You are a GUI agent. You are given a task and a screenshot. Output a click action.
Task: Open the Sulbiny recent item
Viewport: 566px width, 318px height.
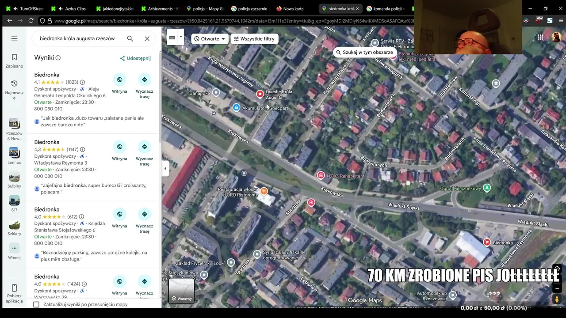coord(14,179)
